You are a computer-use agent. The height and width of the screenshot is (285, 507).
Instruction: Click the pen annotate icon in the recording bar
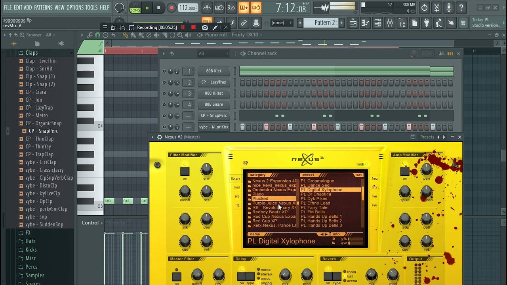click(215, 27)
